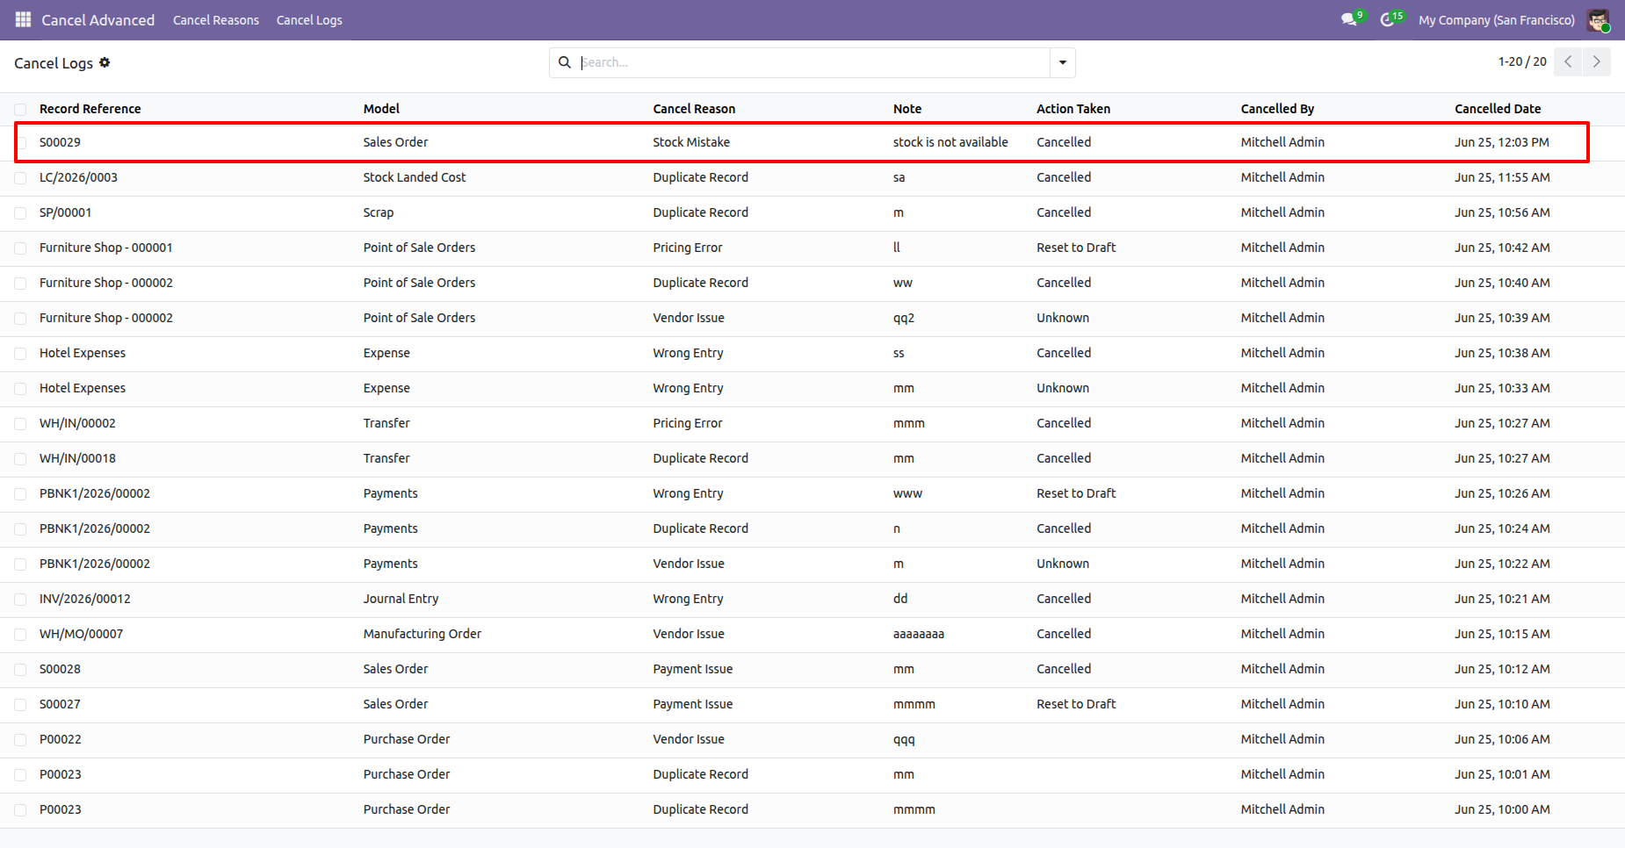The height and width of the screenshot is (848, 1625).
Task: Click the magnifying glass search icon
Action: point(565,62)
